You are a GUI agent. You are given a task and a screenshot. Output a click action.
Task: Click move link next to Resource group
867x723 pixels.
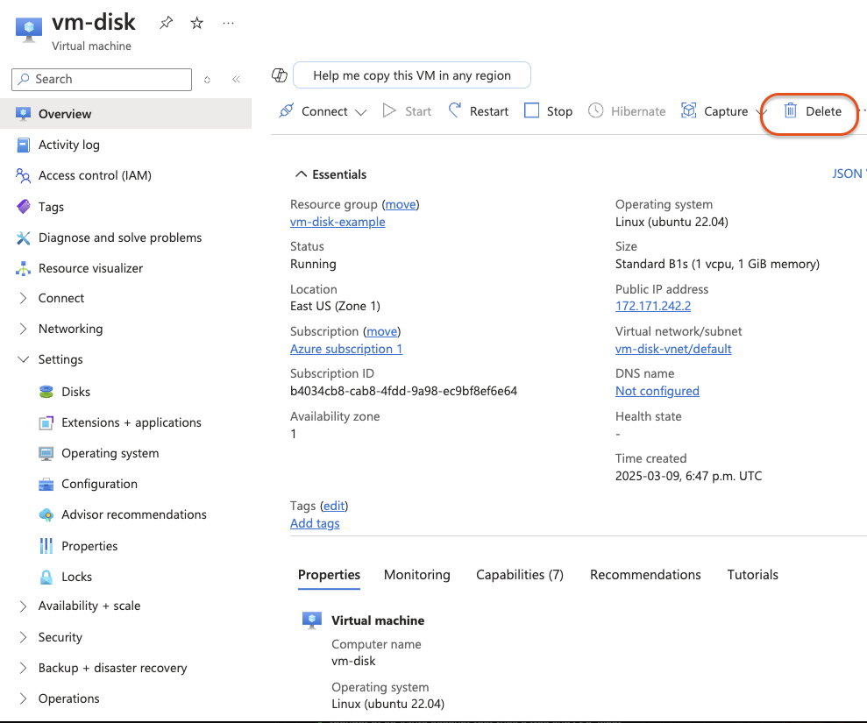[401, 204]
